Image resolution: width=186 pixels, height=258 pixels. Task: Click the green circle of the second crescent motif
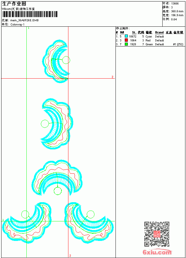pyautogui.click(x=45, y=124)
